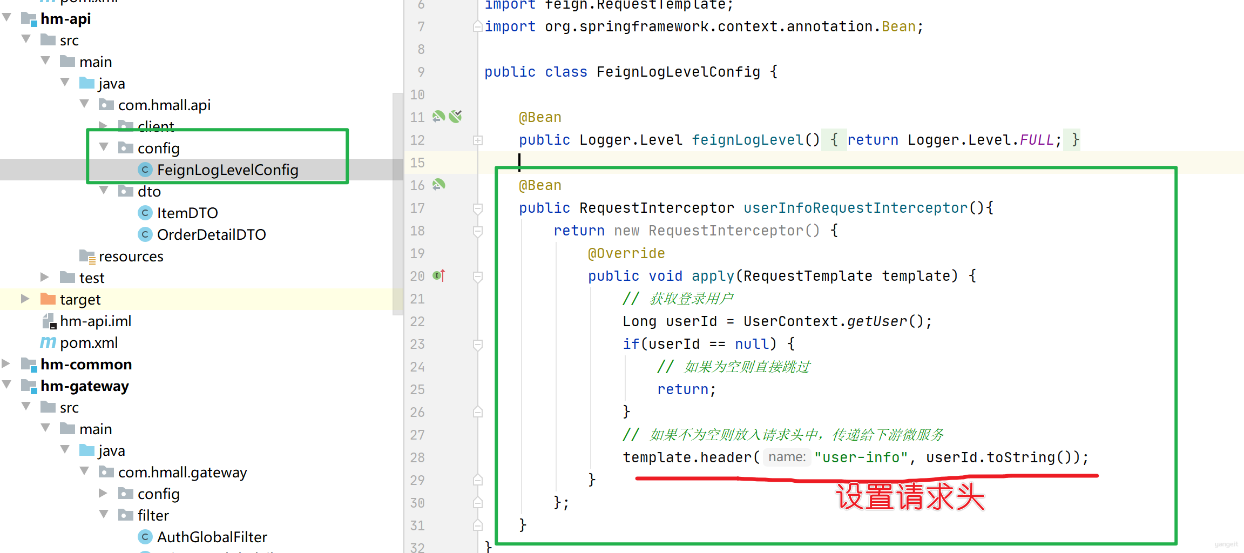Click the hm-api module folder icon

coord(29,19)
